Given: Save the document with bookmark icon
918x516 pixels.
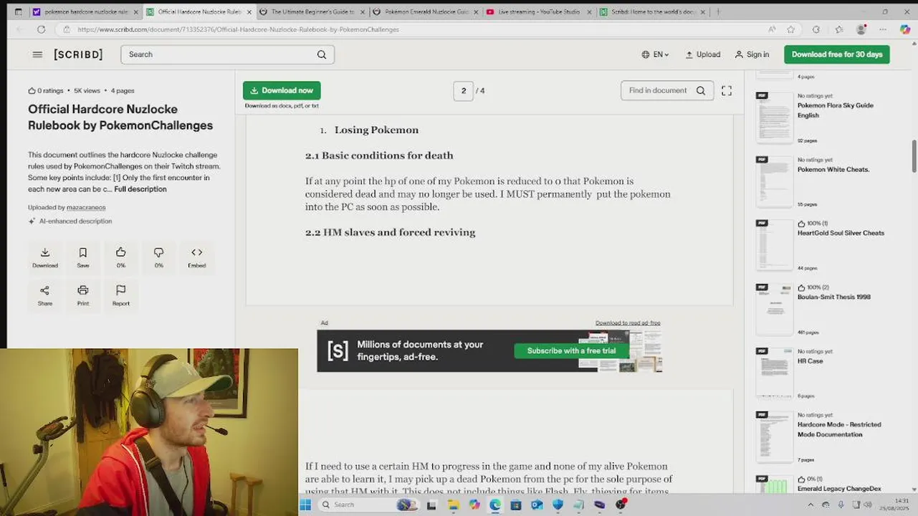Looking at the screenshot, I should (83, 257).
